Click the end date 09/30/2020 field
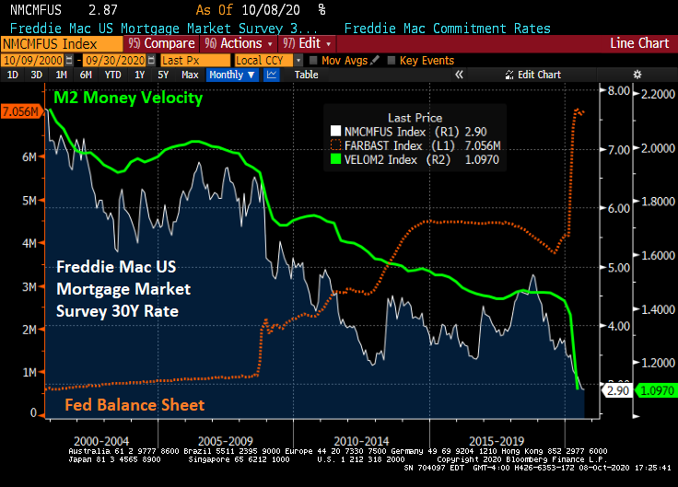The width and height of the screenshot is (678, 487). pyautogui.click(x=115, y=61)
